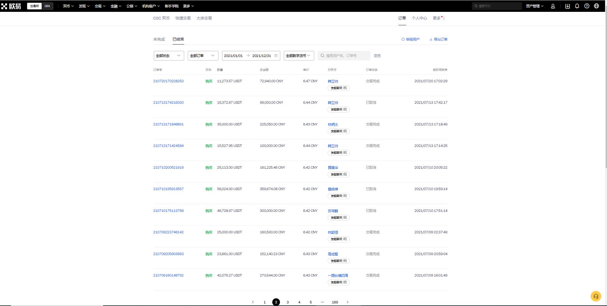Select the 交易所 exchange toggle
The image size is (607, 306).
(34, 6)
